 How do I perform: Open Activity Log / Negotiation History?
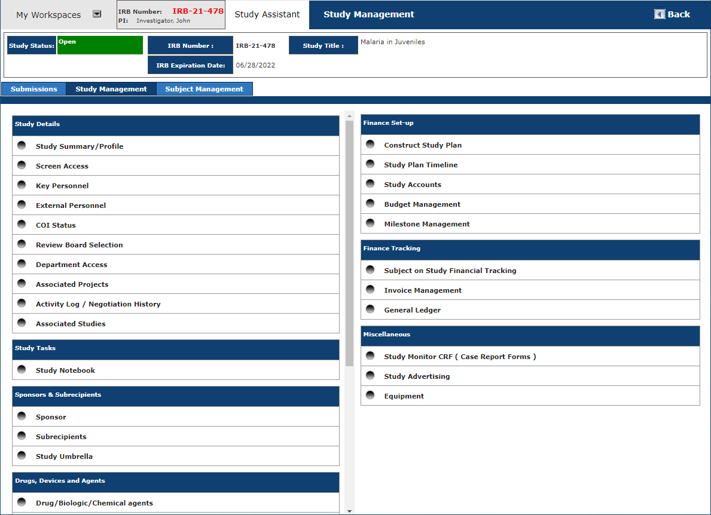pyautogui.click(x=98, y=304)
